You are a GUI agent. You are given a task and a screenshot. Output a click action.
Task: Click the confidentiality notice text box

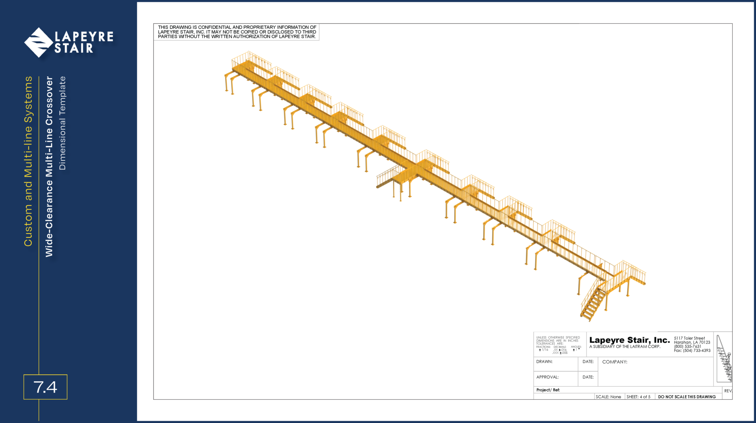click(237, 32)
